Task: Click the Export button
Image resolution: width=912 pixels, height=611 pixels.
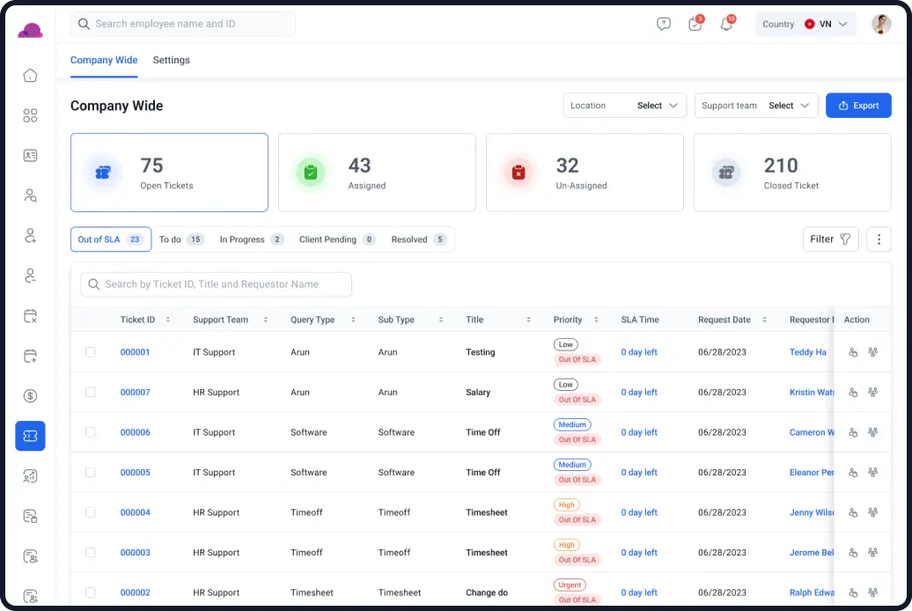Action: tap(858, 106)
